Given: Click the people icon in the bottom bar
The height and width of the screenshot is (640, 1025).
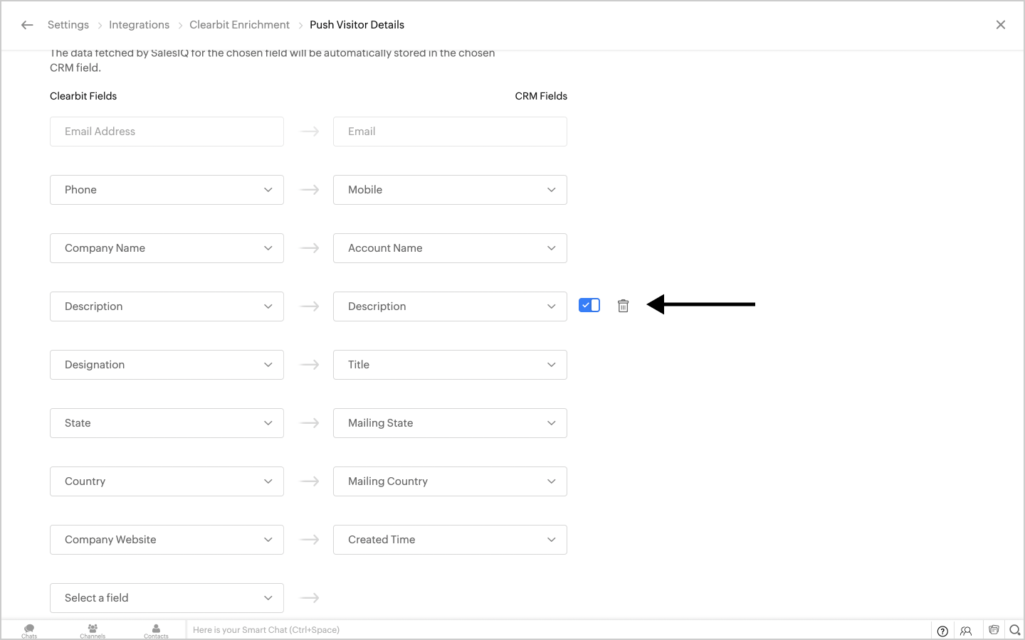Looking at the screenshot, I should (x=966, y=631).
